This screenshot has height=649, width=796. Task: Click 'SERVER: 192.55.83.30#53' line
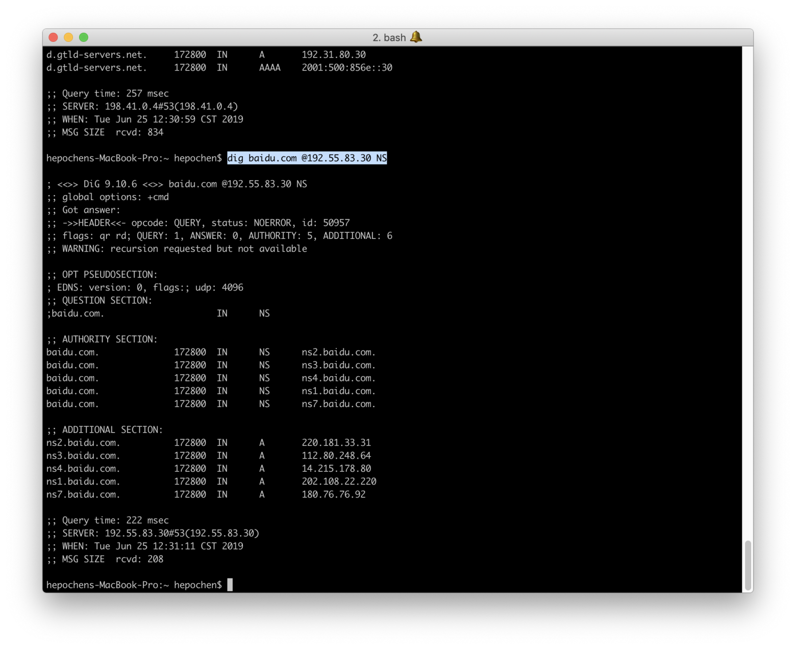[x=153, y=533]
